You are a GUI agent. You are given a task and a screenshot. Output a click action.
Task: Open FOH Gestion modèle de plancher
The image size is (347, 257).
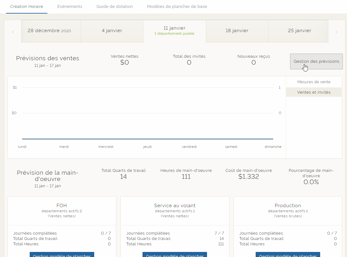click(62, 255)
